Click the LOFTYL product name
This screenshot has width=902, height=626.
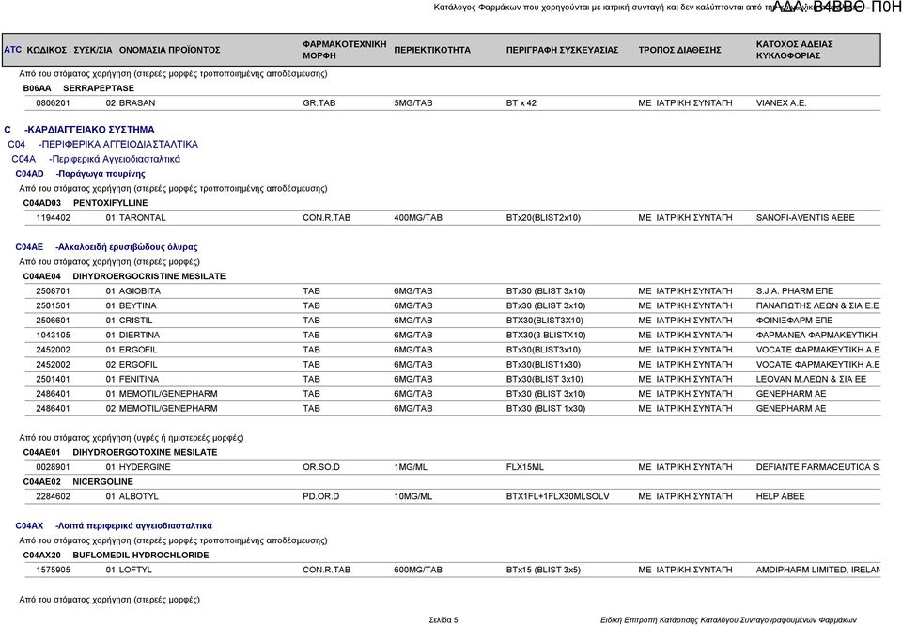tap(135, 570)
